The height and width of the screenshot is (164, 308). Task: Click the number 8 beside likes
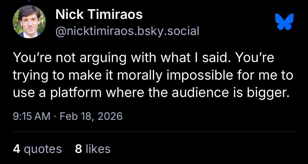click(78, 149)
